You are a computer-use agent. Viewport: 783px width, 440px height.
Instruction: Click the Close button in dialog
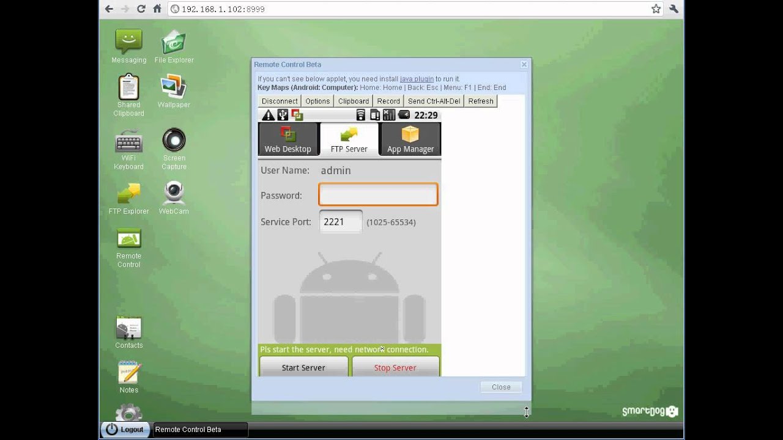[501, 387]
